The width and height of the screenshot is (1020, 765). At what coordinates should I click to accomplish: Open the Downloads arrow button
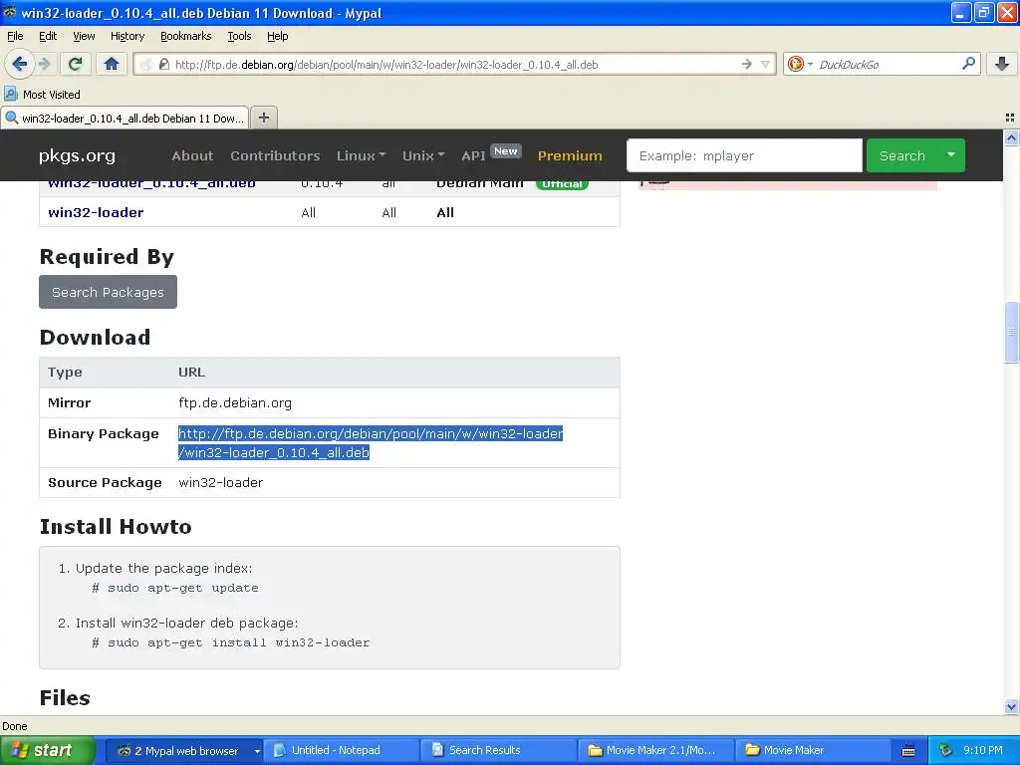click(x=1002, y=64)
